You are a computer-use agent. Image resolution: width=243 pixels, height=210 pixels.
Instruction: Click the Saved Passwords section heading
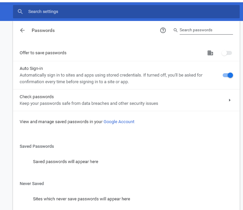pyautogui.click(x=37, y=146)
